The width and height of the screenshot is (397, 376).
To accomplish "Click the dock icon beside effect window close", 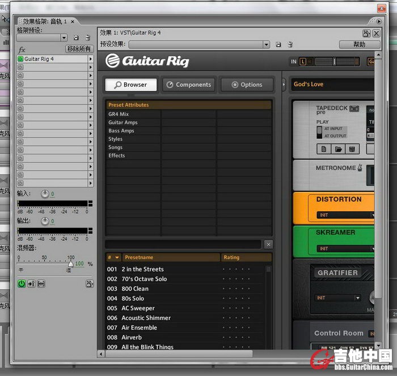I will coord(366,33).
